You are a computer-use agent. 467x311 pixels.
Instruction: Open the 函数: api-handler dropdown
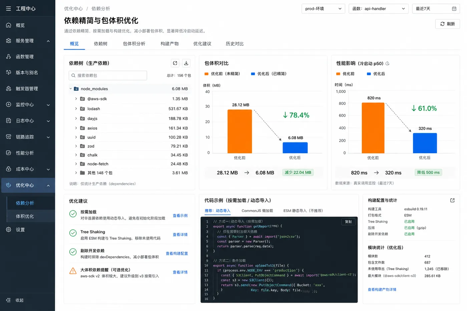(x=379, y=9)
